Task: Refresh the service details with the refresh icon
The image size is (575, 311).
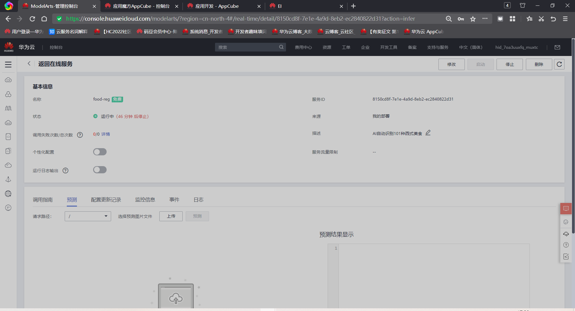Action: click(559, 64)
